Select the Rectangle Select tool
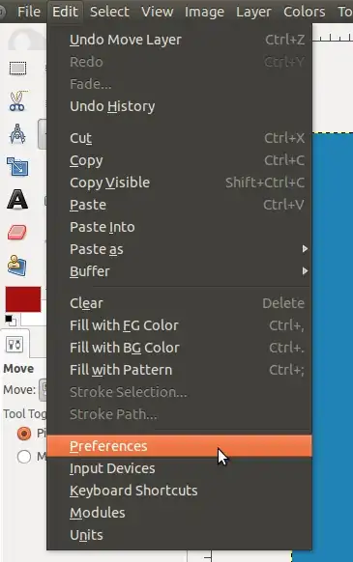 17,69
